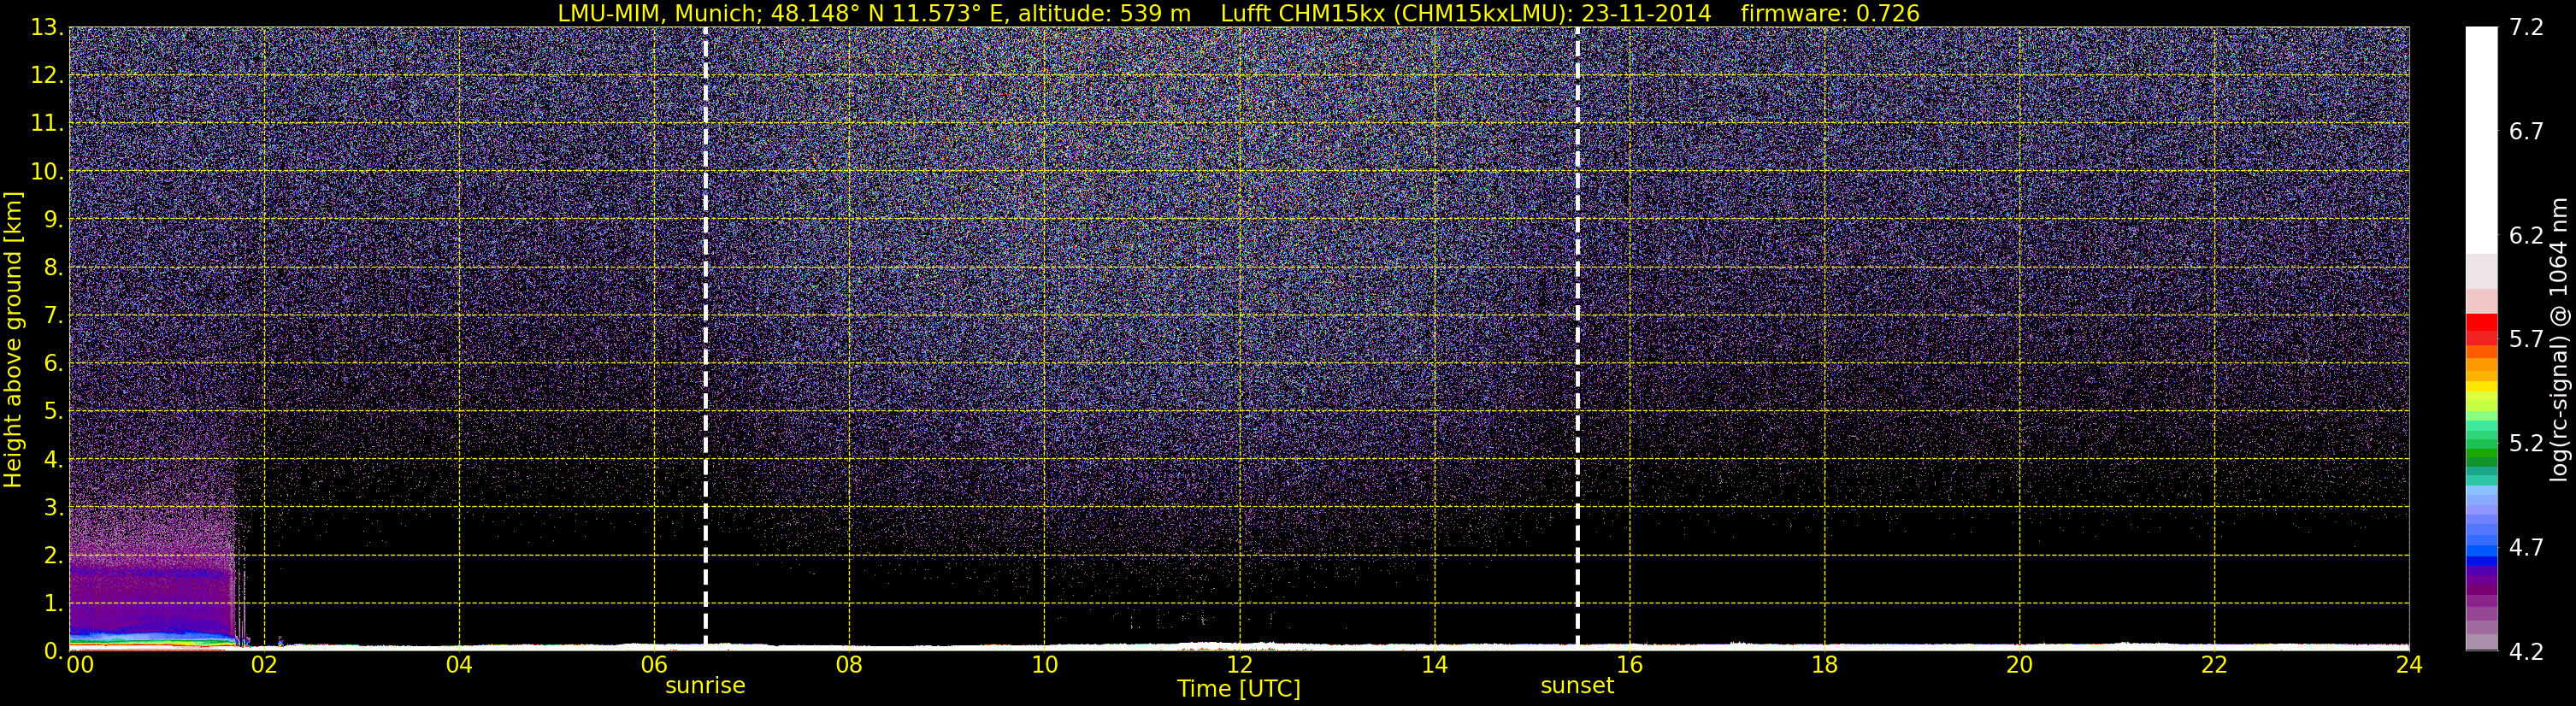Click the "00" tick on the time axis

pos(80,665)
